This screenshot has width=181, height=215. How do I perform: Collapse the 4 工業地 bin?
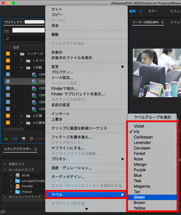click(x=21, y=122)
